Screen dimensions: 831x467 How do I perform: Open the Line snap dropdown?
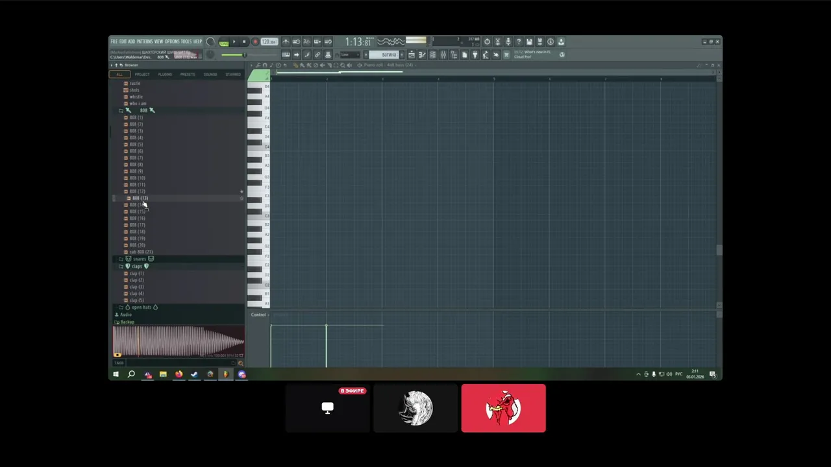pyautogui.click(x=351, y=54)
